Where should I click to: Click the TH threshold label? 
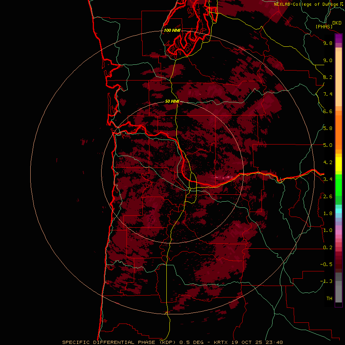pos(329,299)
